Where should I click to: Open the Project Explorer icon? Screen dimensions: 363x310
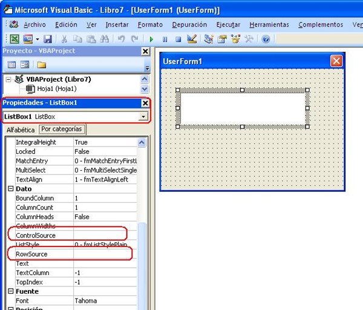209,39
